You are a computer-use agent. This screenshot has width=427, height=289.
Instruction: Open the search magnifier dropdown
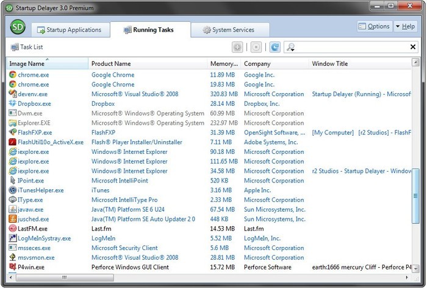click(x=290, y=47)
